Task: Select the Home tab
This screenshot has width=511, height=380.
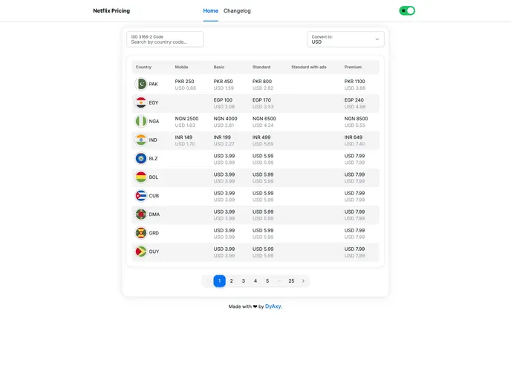Action: [x=211, y=11]
